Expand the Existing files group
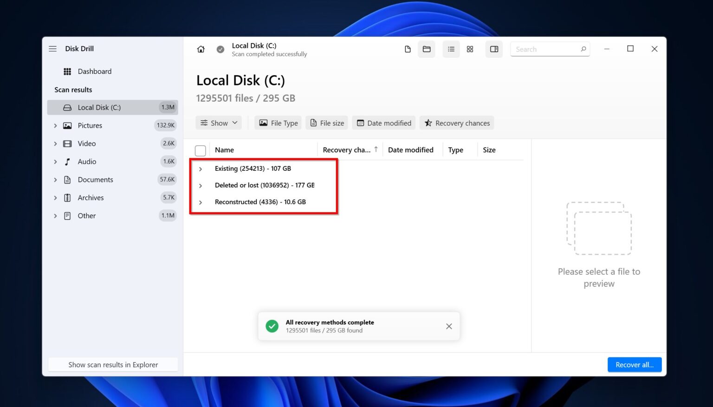Screen dimensions: 713x407 pos(200,168)
